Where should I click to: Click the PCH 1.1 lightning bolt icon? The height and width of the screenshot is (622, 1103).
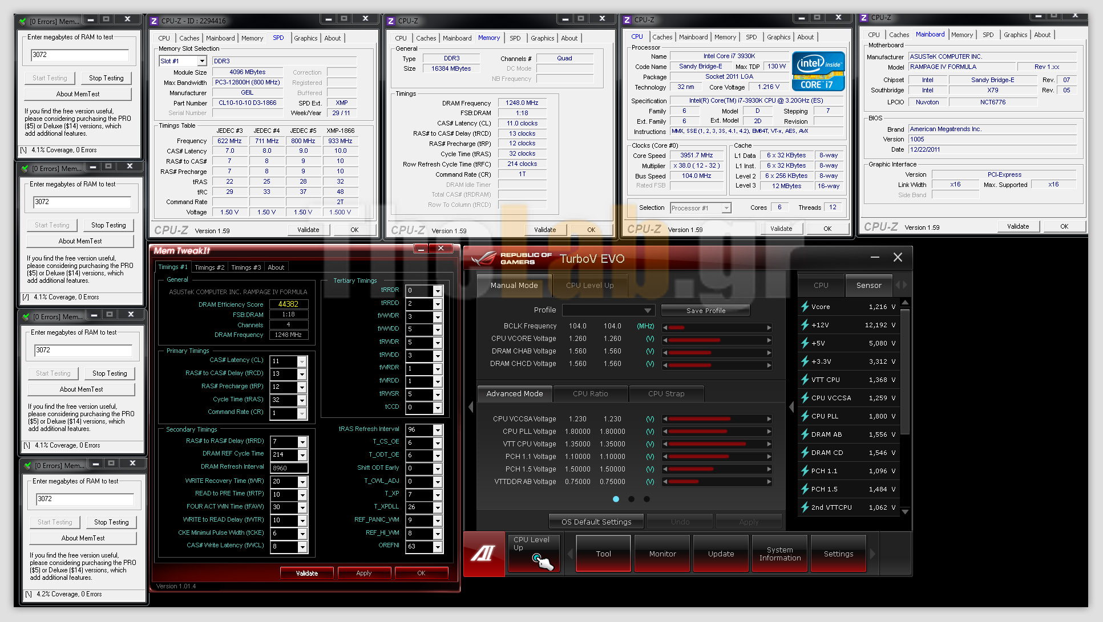pos(805,471)
